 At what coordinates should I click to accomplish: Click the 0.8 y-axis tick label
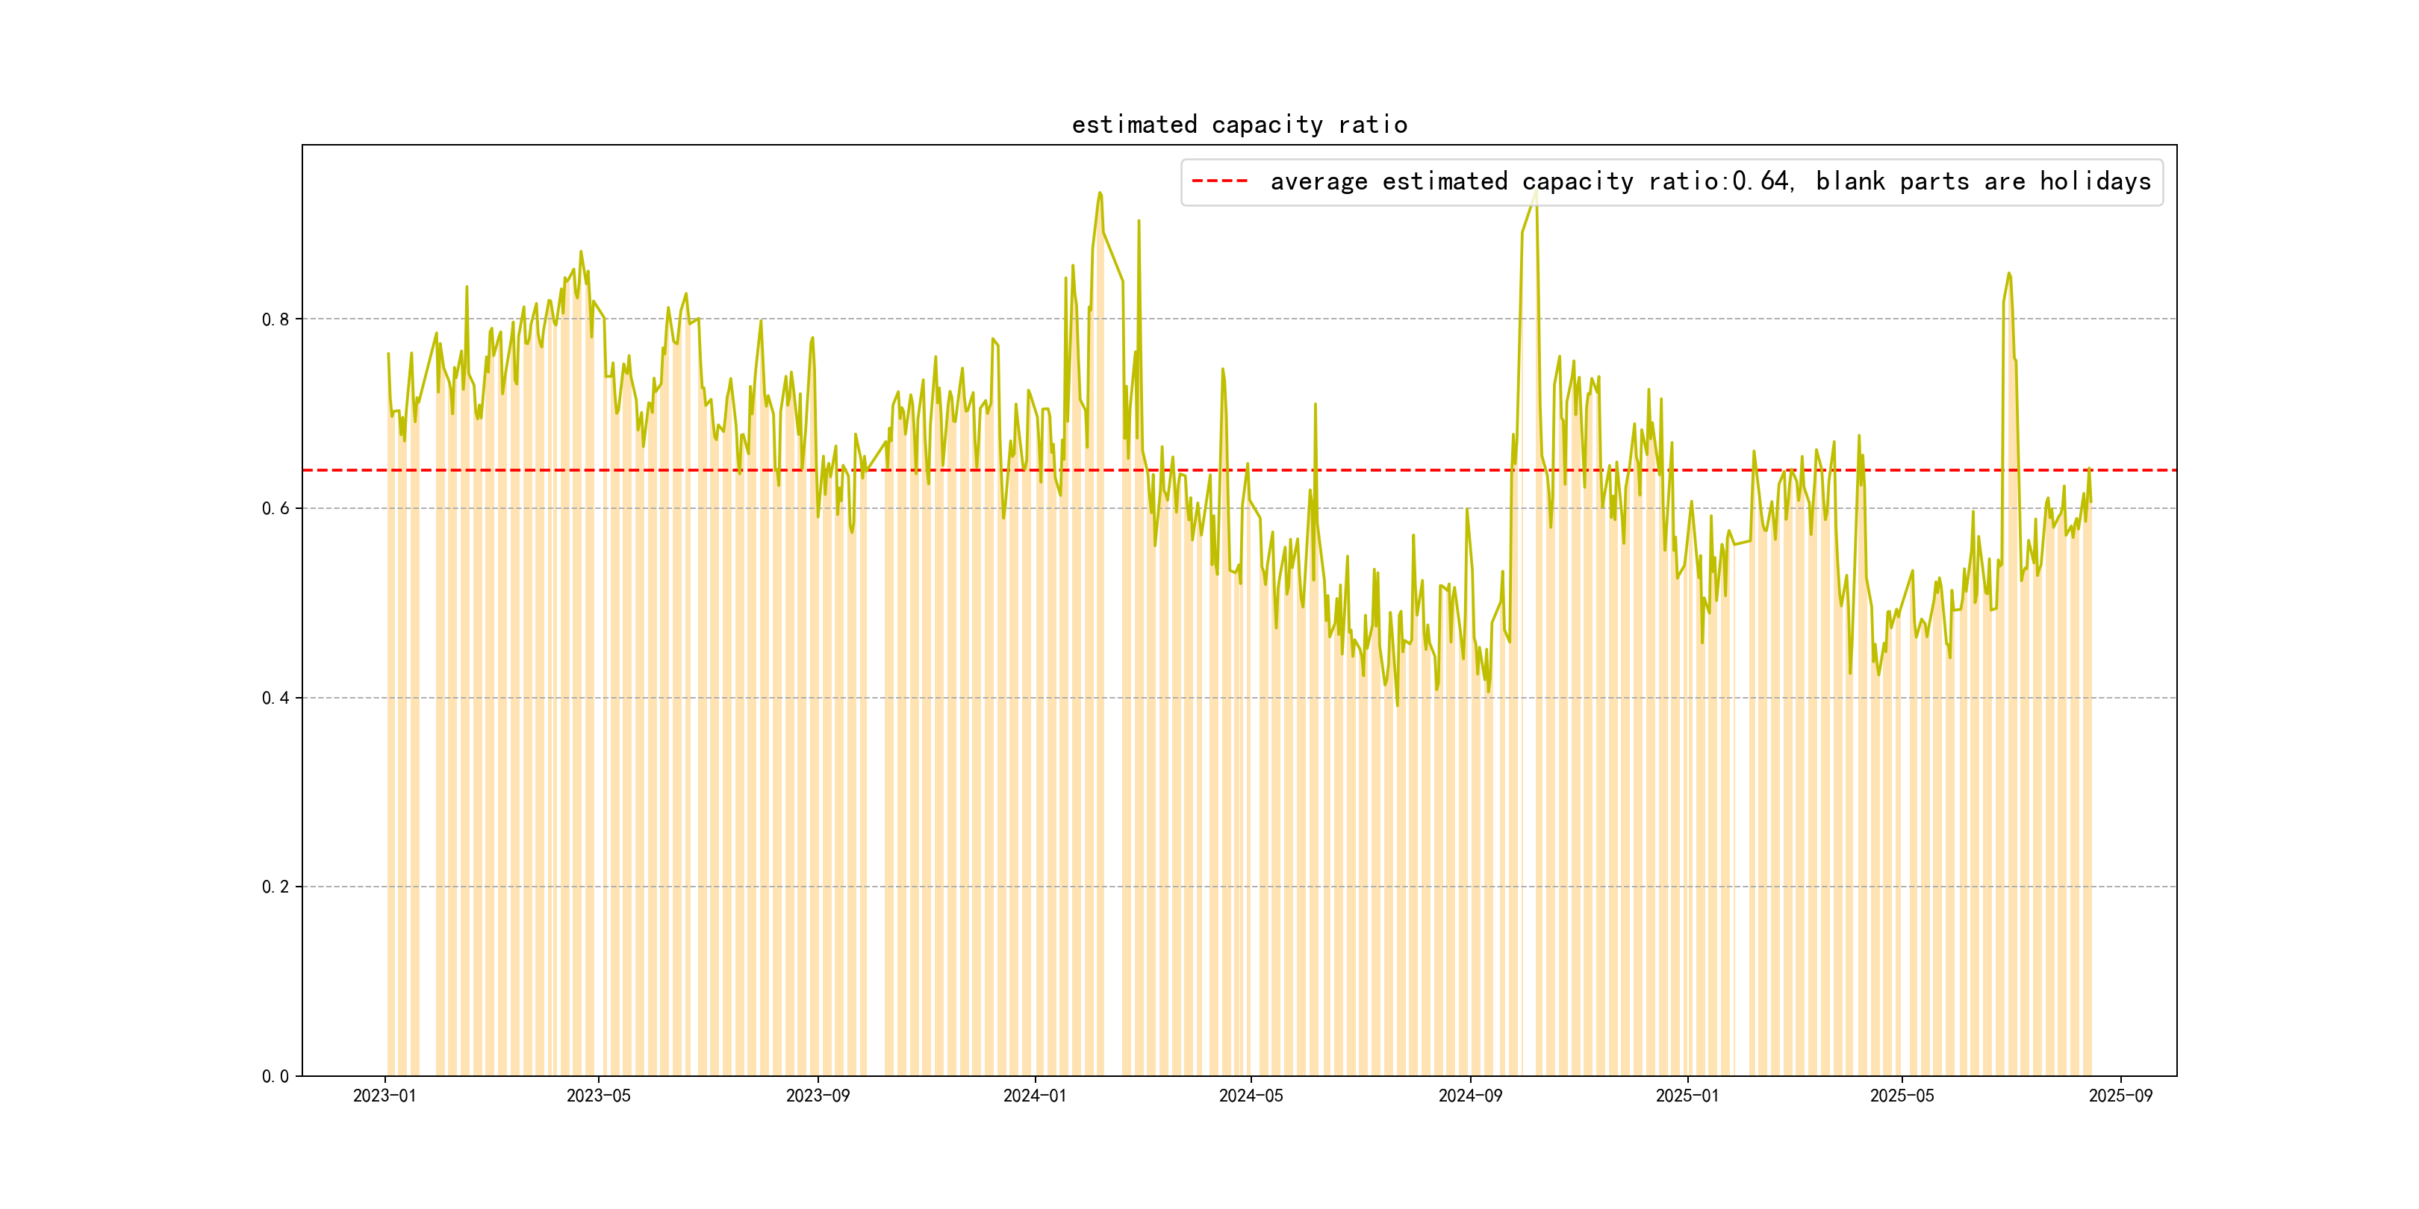pos(275,319)
